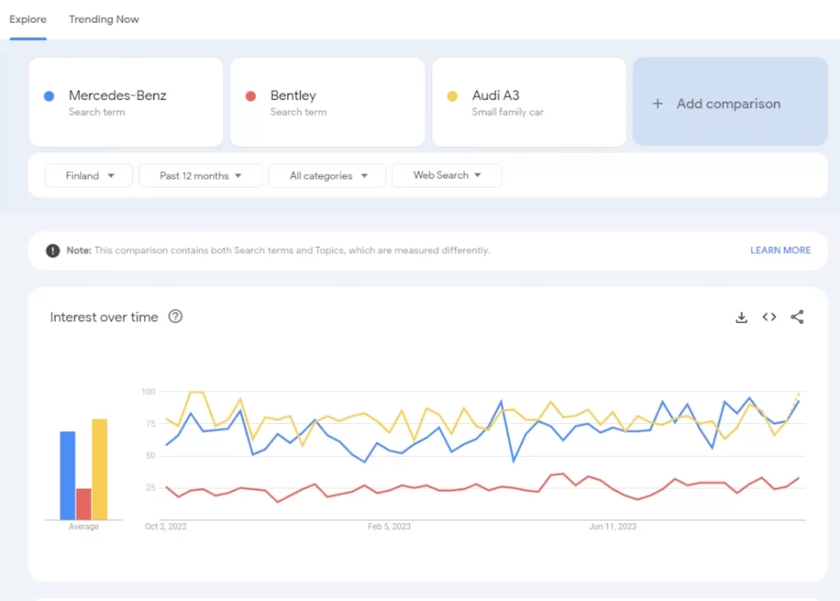Screen dimensions: 840x601
Task: Open help icon beside Interest over time
Action: pyautogui.click(x=175, y=316)
